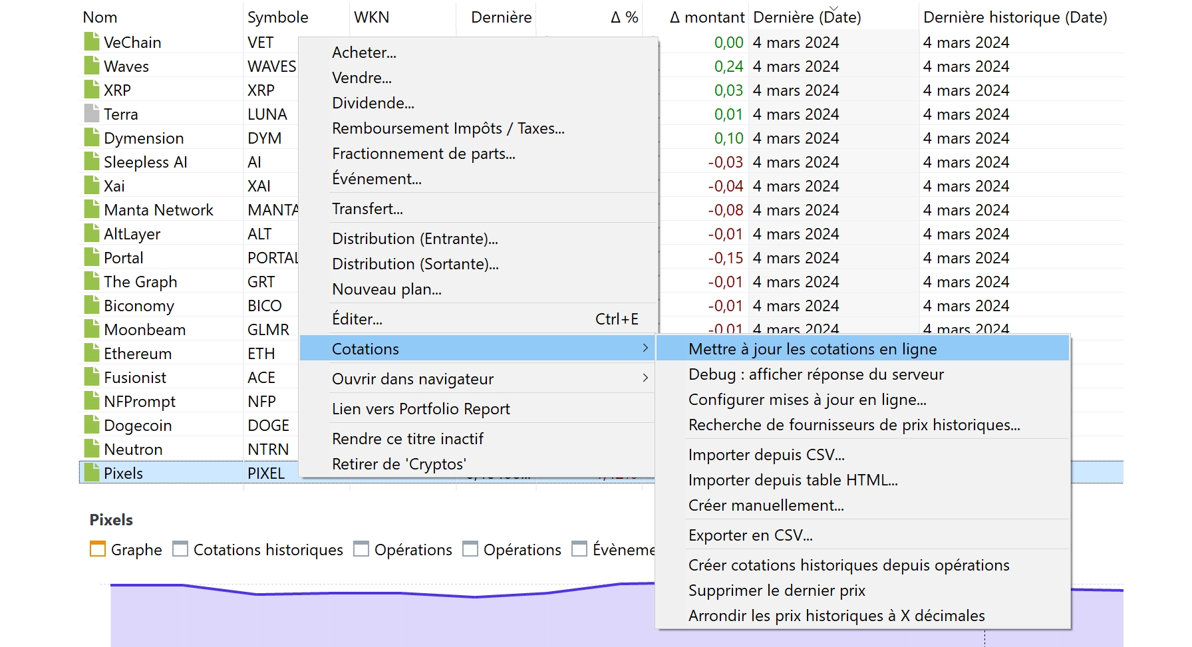Click the icon next to The Graph
Image resolution: width=1192 pixels, height=647 pixels.
92,282
